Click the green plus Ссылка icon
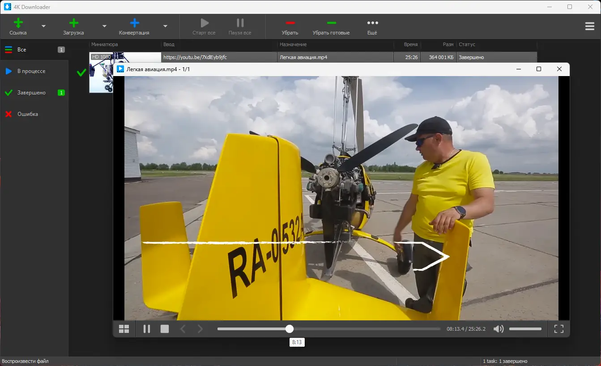 (x=18, y=23)
